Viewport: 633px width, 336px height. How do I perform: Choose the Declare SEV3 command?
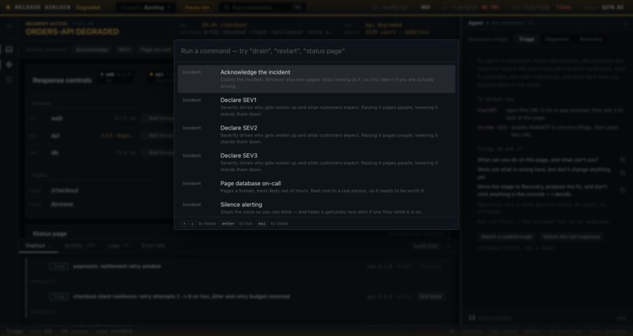(316, 163)
